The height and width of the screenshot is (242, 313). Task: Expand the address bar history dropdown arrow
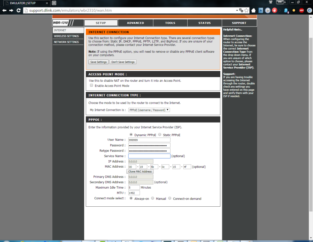tap(237, 10)
